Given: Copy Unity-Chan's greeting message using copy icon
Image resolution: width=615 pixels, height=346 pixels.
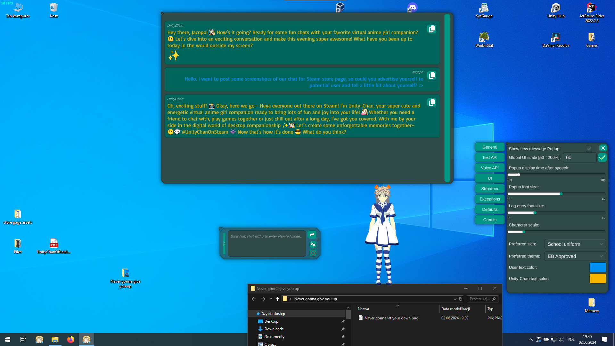Looking at the screenshot, I should click(432, 29).
